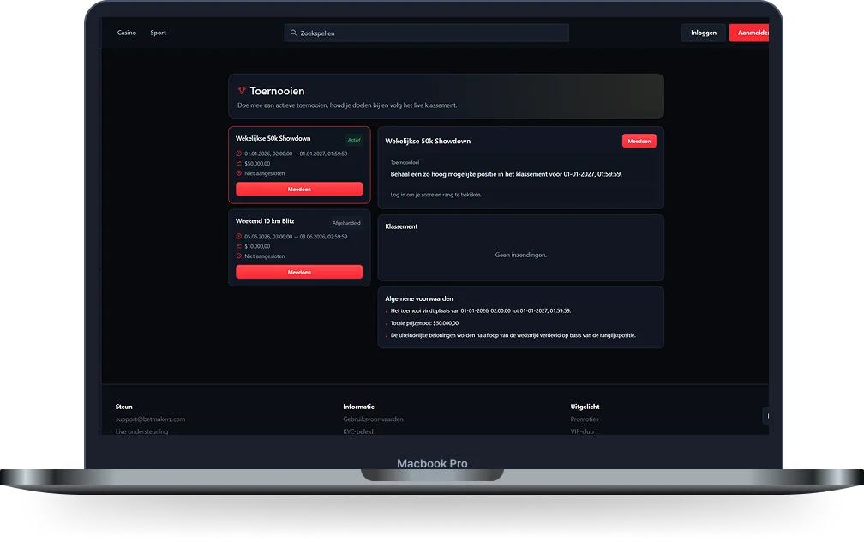Screen dimensions: 864x542
Task: Click the prize icon next to $50.000,00
Action: click(x=238, y=164)
